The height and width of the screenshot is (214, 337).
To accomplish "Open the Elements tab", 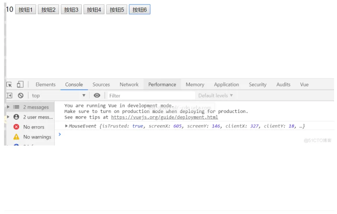I will pyautogui.click(x=46, y=85).
